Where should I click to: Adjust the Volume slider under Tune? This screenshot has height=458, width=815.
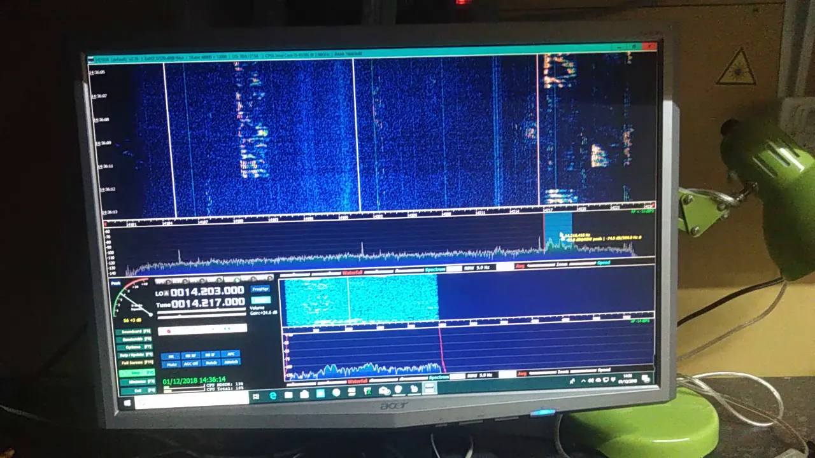(x=202, y=311)
